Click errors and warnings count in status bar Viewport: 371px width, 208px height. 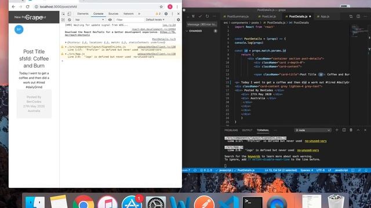(x=206, y=170)
